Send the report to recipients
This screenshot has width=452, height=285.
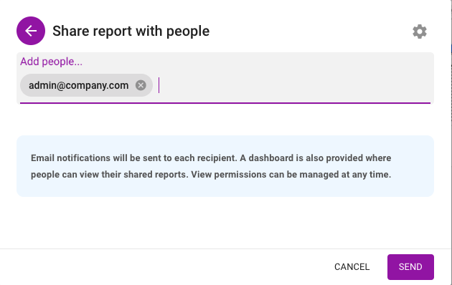click(410, 267)
